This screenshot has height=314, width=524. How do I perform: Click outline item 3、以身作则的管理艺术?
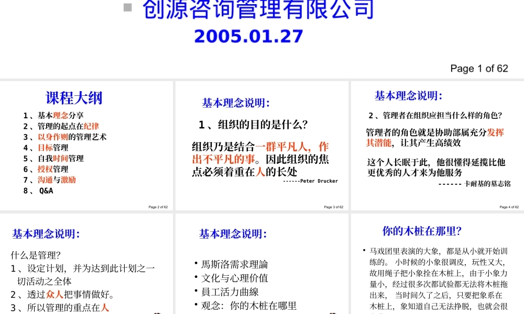[65, 137]
